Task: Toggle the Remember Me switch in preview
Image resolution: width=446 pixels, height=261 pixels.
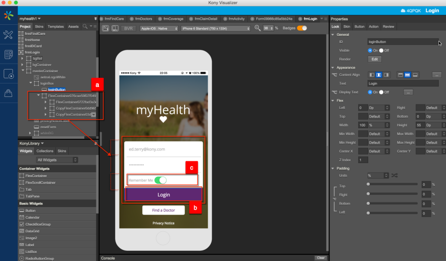Action: tap(160, 180)
